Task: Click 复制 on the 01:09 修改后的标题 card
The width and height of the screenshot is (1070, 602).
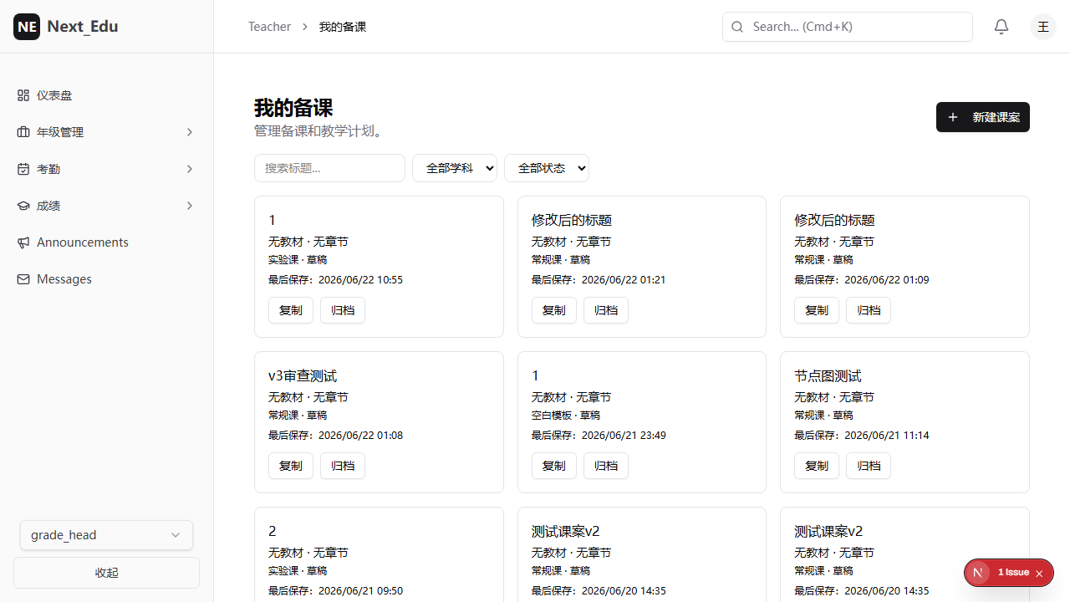Action: pos(817,310)
